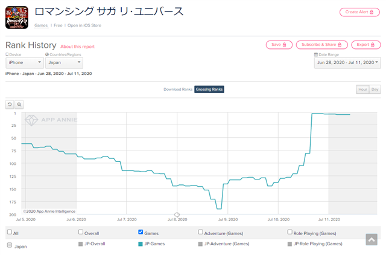386x255 pixels.
Task: Click the Jul 7, 2020 axis label
Action: pyautogui.click(x=127, y=219)
